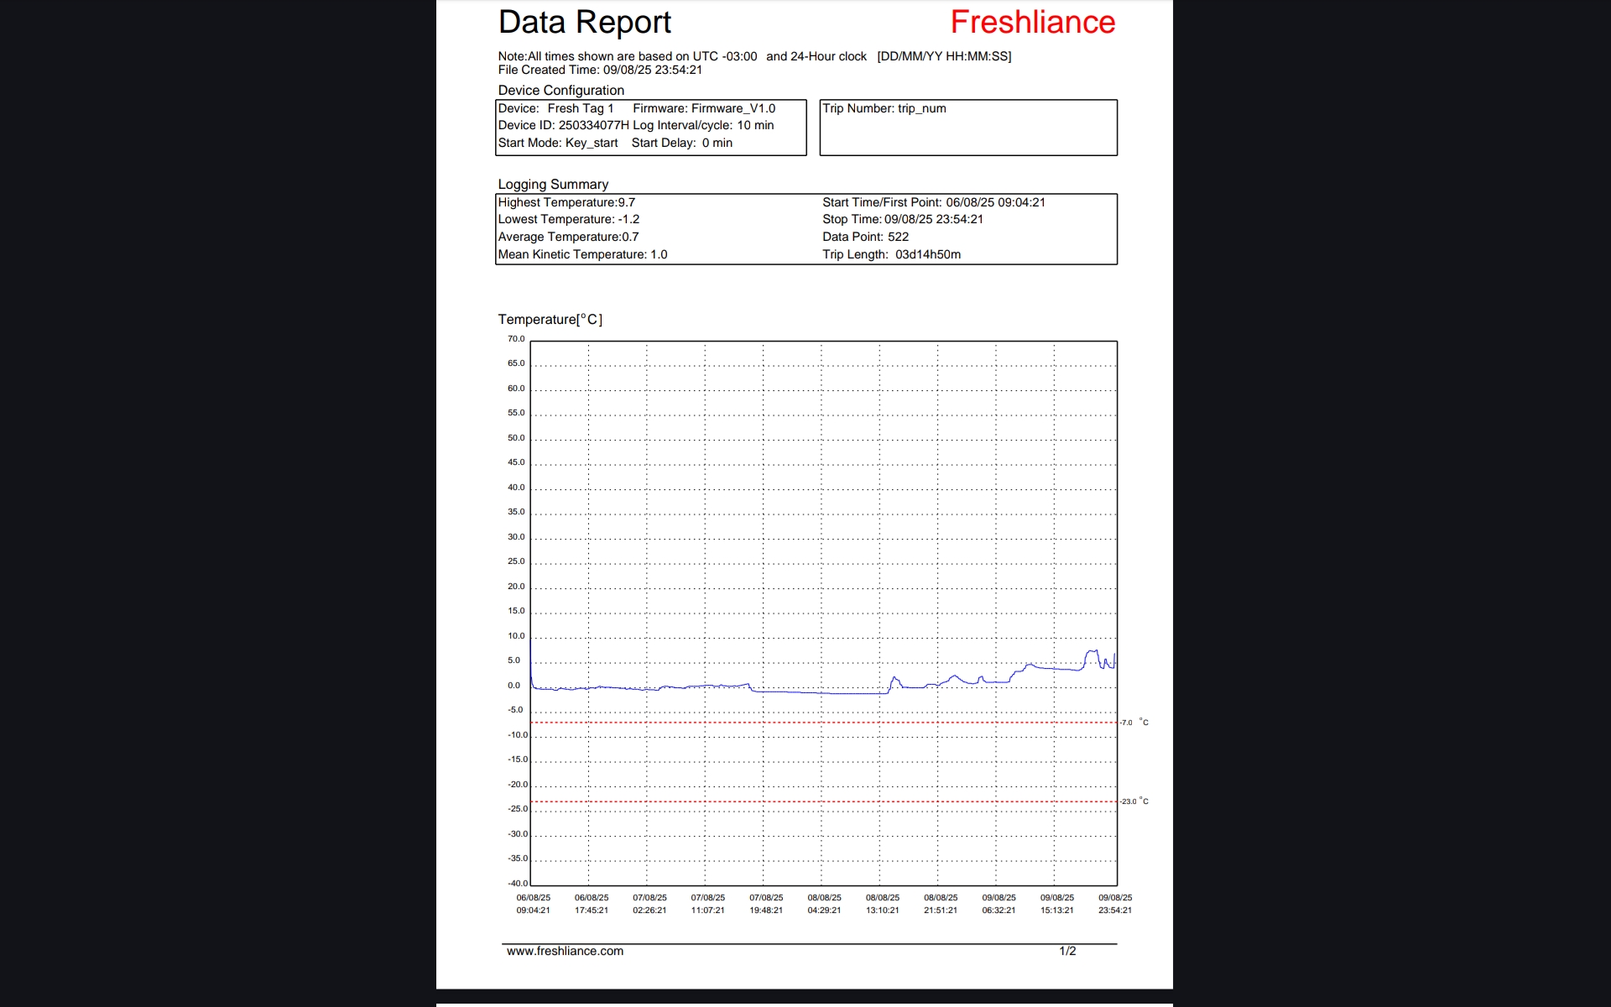Click the Trip Length 03d14h50m text
Screen dimensions: 1611x1007
(x=891, y=254)
